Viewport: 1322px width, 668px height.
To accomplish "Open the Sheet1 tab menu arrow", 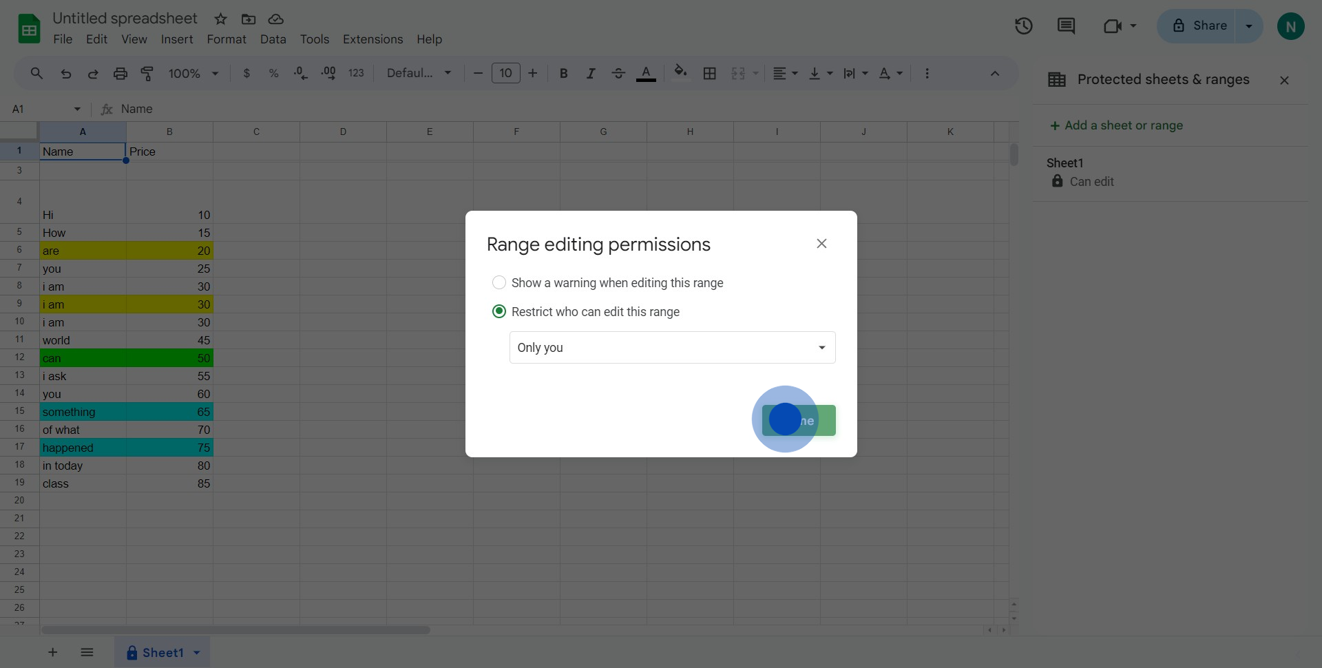I will (197, 652).
